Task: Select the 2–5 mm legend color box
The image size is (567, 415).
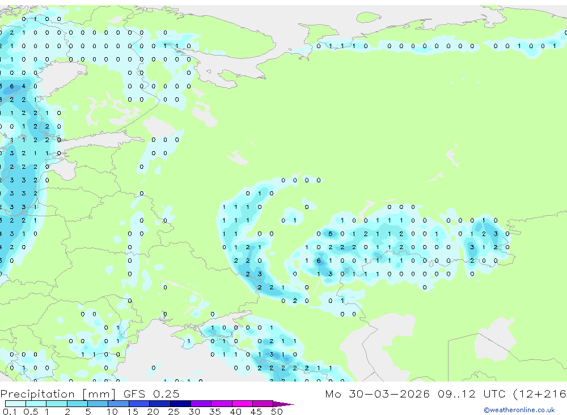Action: pyautogui.click(x=77, y=404)
